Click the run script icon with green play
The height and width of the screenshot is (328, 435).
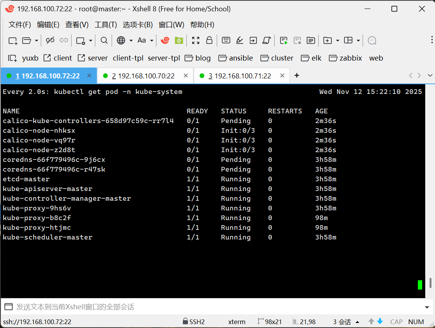[284, 41]
